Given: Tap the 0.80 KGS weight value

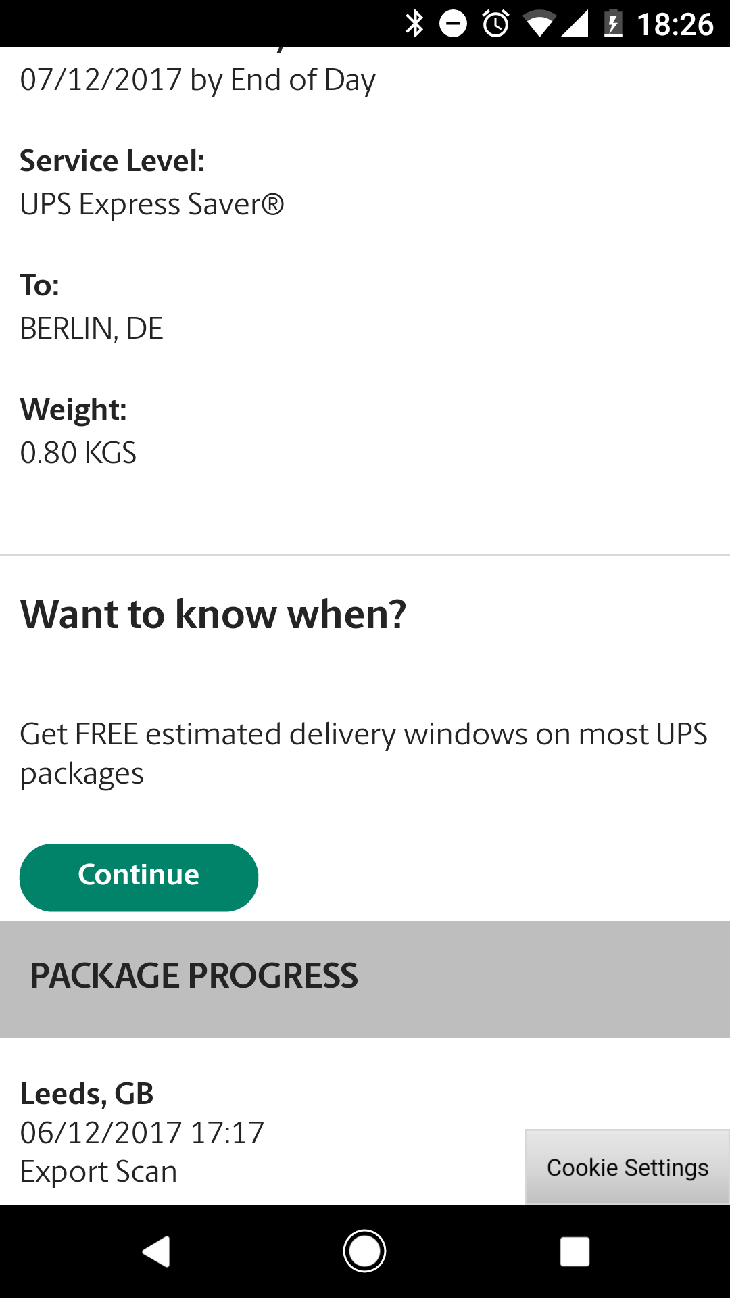Looking at the screenshot, I should (78, 453).
